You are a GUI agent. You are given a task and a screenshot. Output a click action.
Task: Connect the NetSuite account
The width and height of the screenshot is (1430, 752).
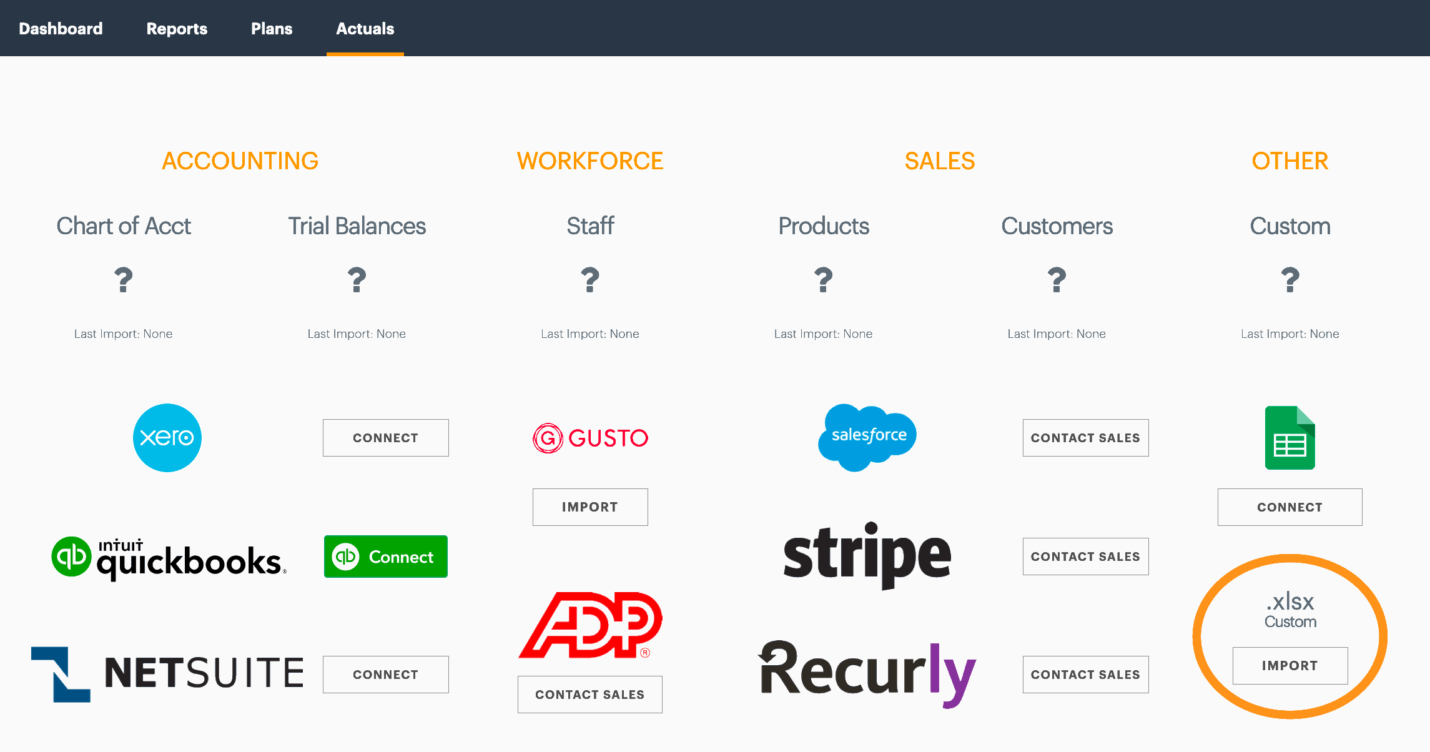click(386, 675)
